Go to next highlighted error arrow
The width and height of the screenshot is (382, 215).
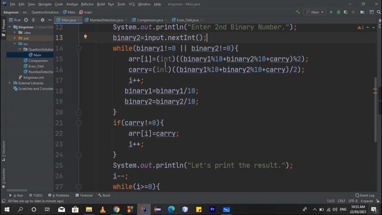374,27
